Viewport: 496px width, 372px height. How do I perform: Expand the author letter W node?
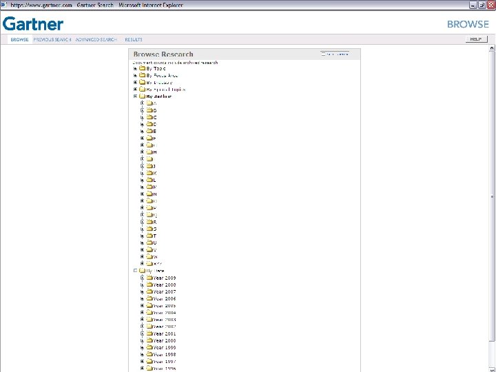[143, 256]
